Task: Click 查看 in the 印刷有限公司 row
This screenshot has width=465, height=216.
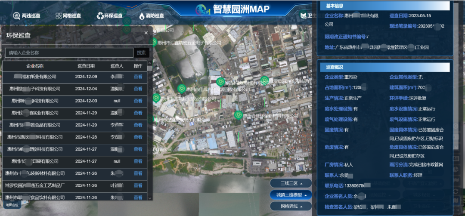Action: click(138, 161)
